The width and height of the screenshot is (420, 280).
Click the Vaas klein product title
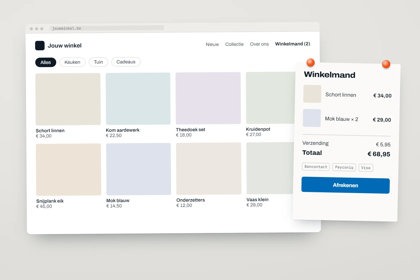(x=258, y=199)
